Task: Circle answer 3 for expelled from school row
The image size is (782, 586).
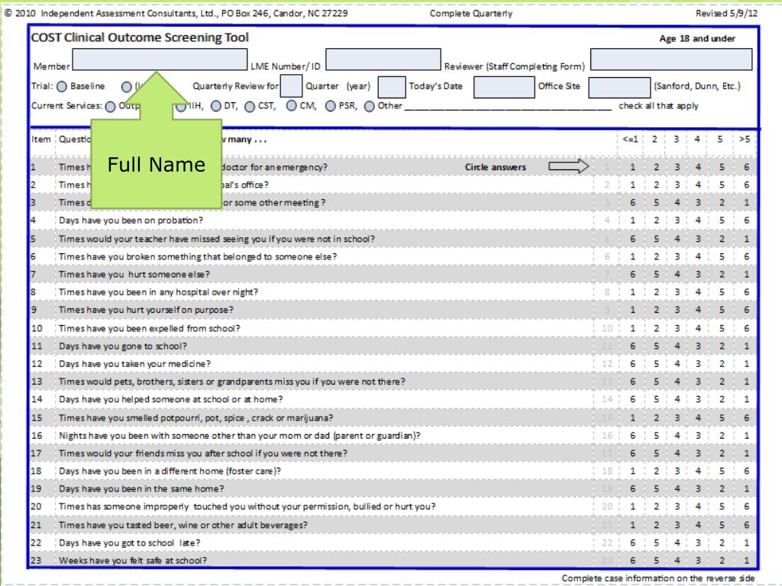Action: (x=677, y=328)
